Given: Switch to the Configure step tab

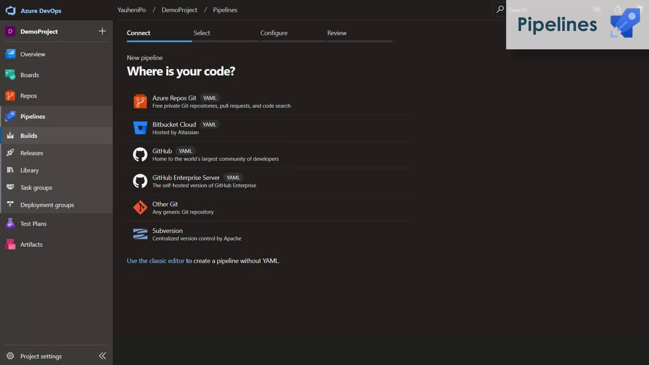Looking at the screenshot, I should pos(274,33).
